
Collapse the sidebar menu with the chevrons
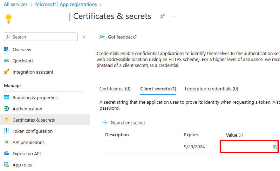tap(84, 37)
